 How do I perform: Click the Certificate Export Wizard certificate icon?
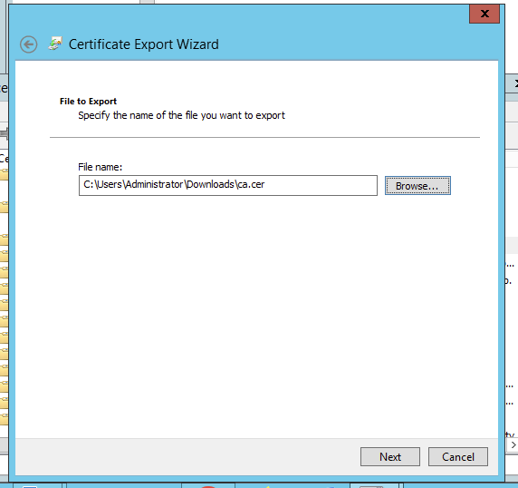click(55, 44)
